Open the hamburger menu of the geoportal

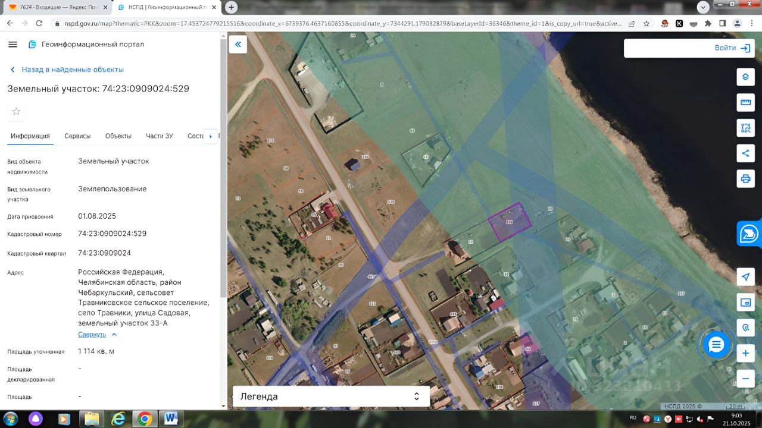click(13, 45)
